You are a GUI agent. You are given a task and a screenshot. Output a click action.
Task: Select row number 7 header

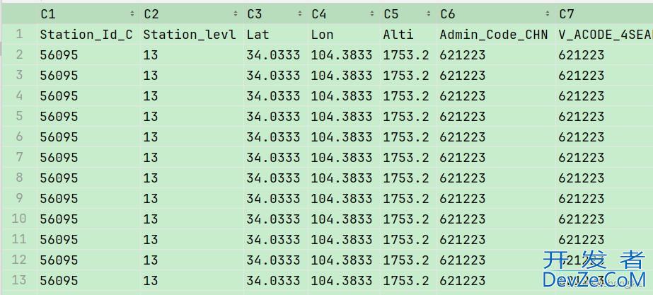(x=19, y=157)
